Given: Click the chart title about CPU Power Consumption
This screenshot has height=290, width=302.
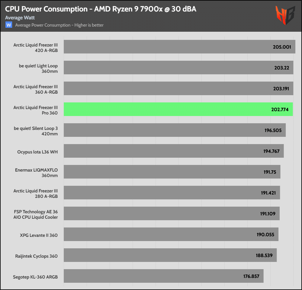Looking at the screenshot, I should pyautogui.click(x=101, y=9).
